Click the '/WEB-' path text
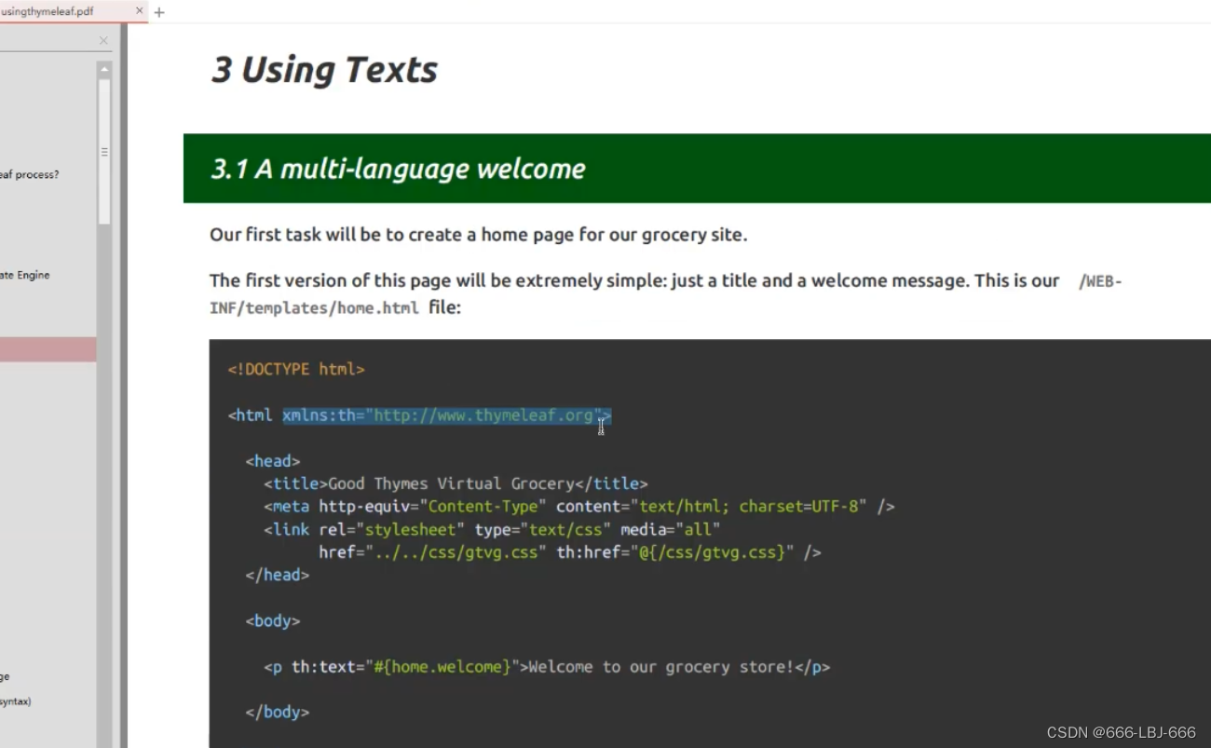1211x748 pixels. [x=1100, y=281]
